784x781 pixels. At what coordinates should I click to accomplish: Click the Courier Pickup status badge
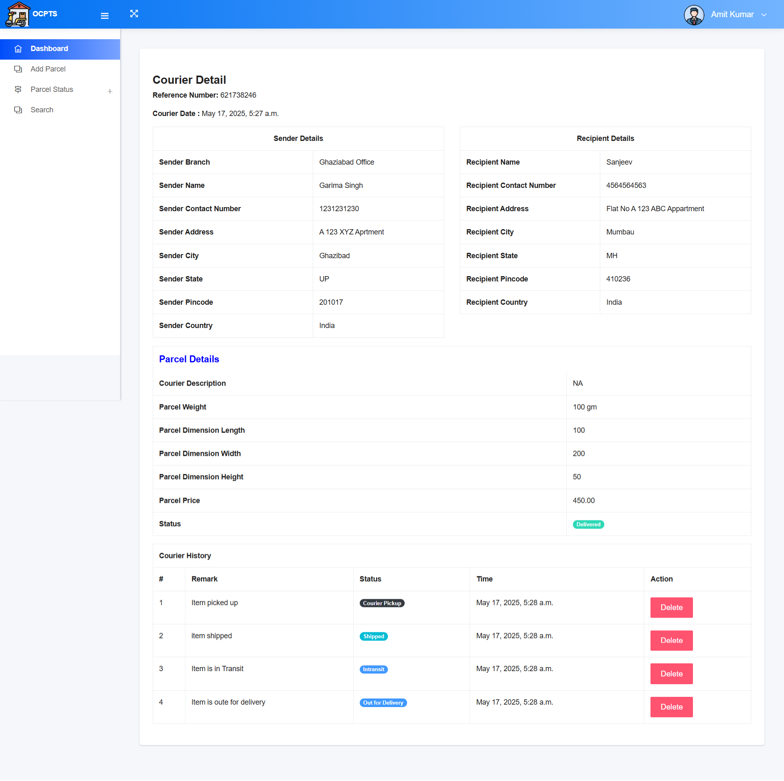pos(382,603)
